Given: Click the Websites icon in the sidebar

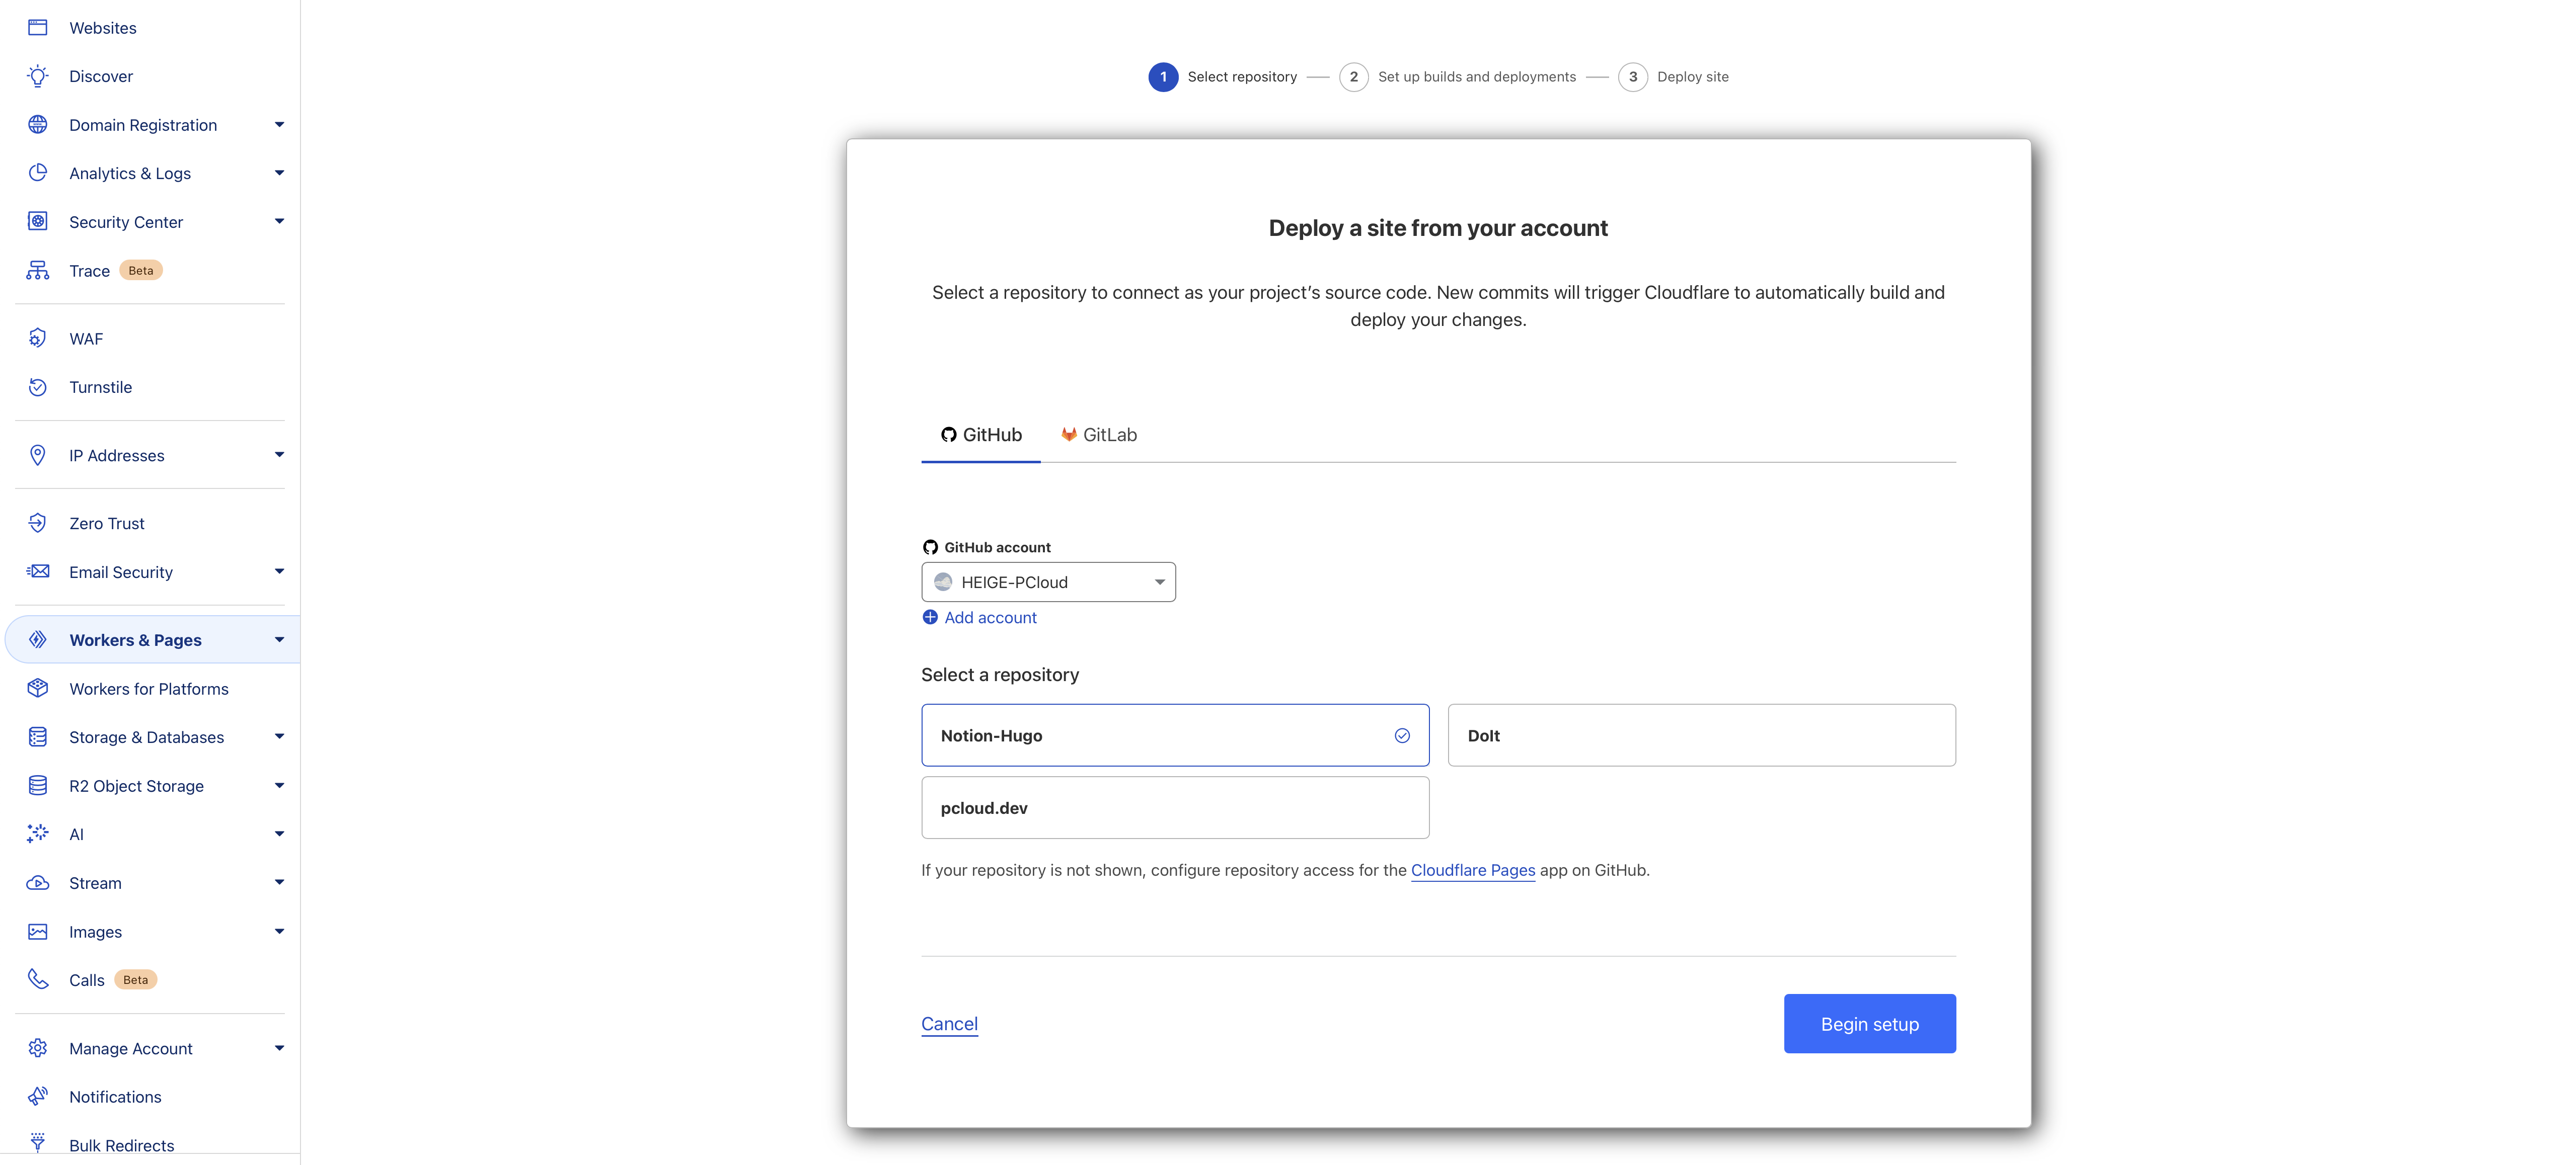Looking at the screenshot, I should tap(37, 27).
